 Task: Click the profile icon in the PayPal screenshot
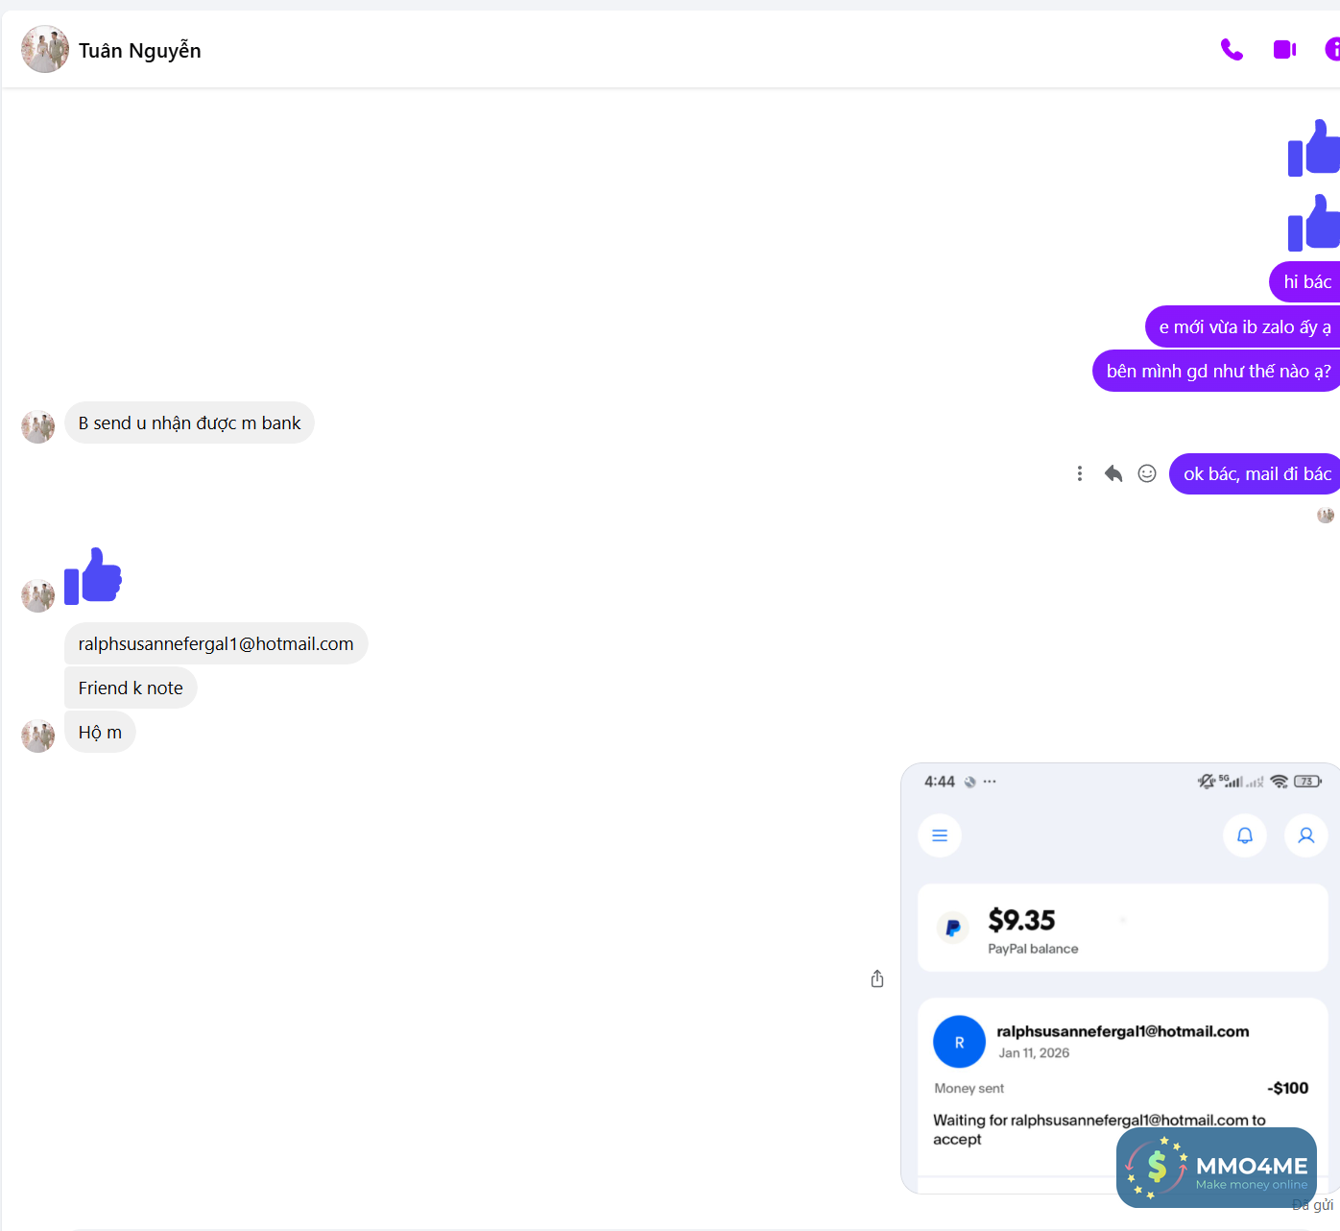point(1305,835)
